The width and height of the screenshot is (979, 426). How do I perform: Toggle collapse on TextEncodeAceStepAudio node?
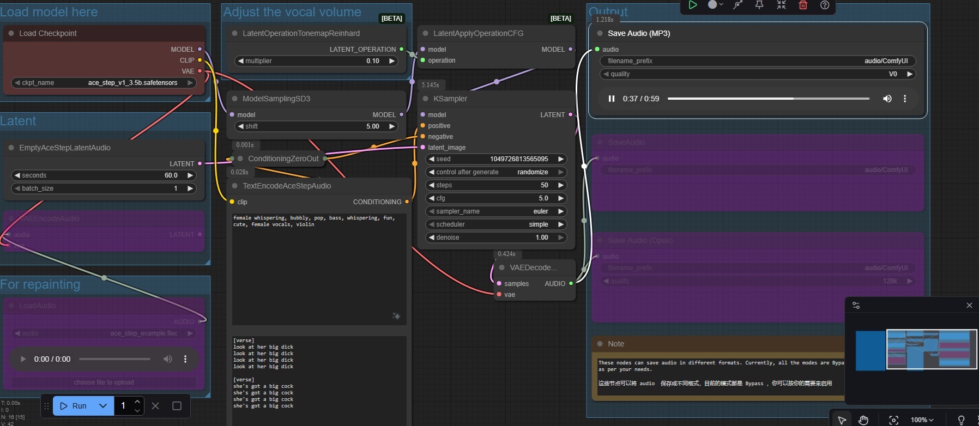[234, 186]
